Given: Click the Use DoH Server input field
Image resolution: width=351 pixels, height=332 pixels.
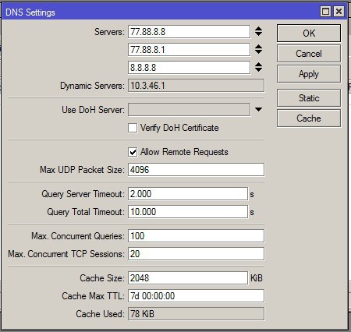Looking at the screenshot, I should (189, 110).
